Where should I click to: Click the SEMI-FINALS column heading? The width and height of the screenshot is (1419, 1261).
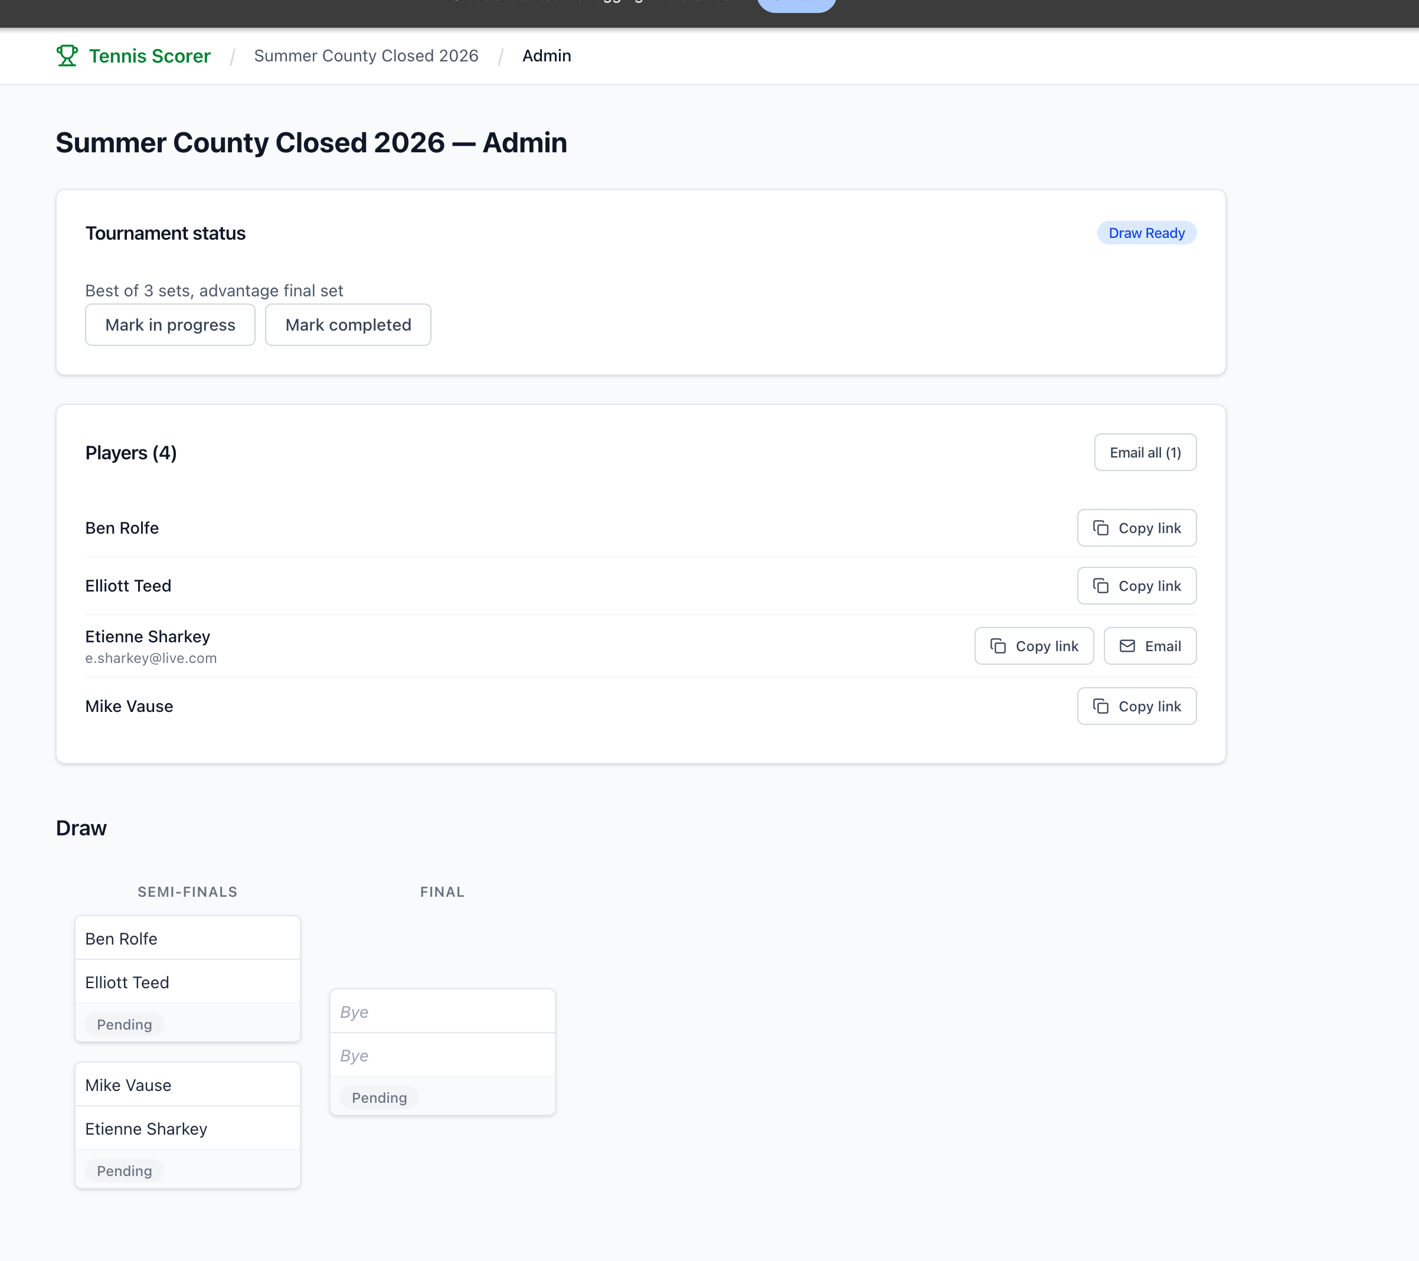pos(188,891)
